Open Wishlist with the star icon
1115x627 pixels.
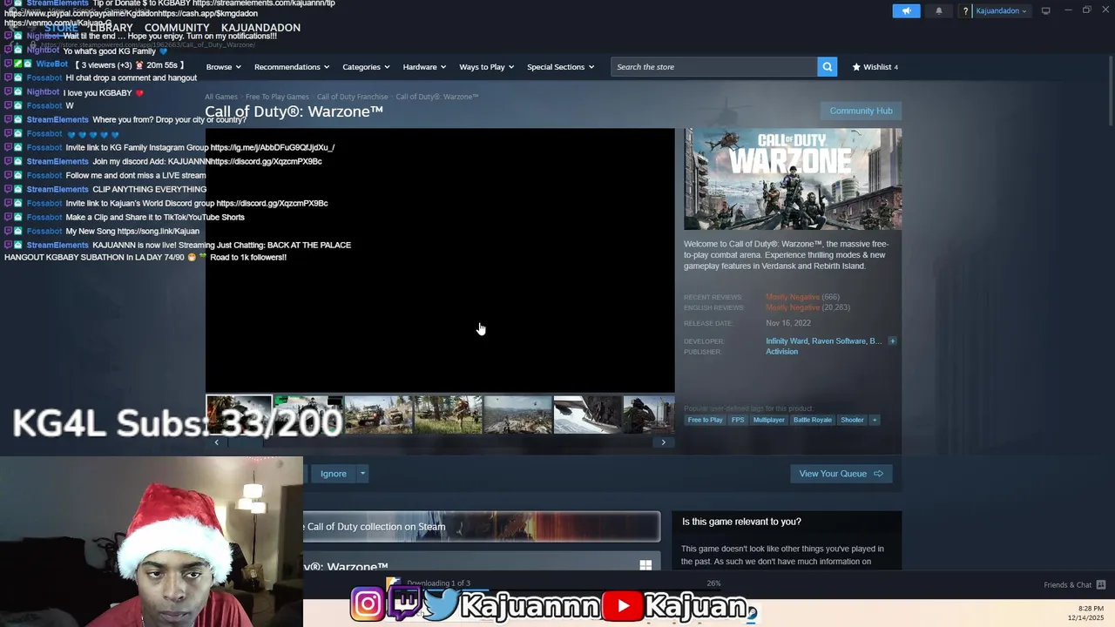[875, 67]
